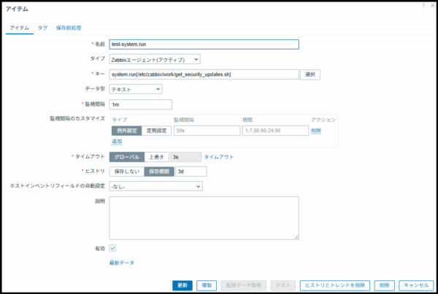Screen dimensions: 438x294
Task: Click the 削除 link in interval row
Action: click(x=316, y=131)
